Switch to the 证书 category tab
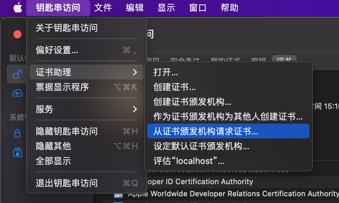Screen dimensions: 339x203 (x=284, y=60)
